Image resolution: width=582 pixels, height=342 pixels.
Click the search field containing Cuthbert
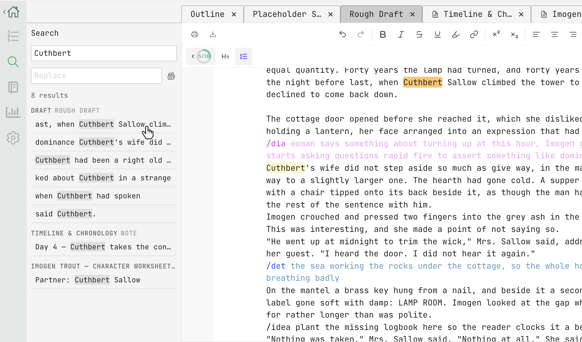point(104,53)
